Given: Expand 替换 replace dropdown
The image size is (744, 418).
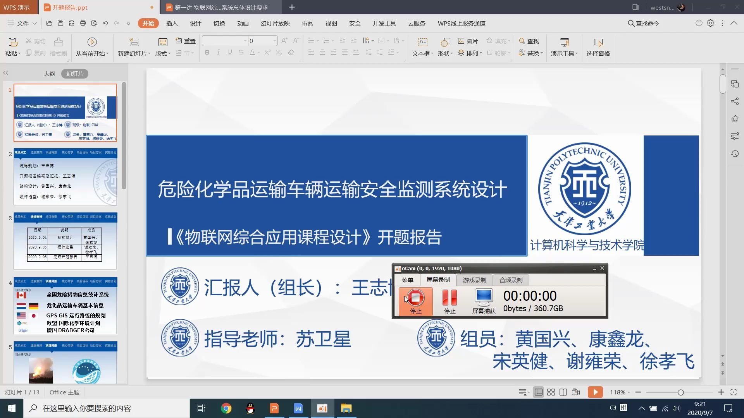Looking at the screenshot, I should point(542,53).
